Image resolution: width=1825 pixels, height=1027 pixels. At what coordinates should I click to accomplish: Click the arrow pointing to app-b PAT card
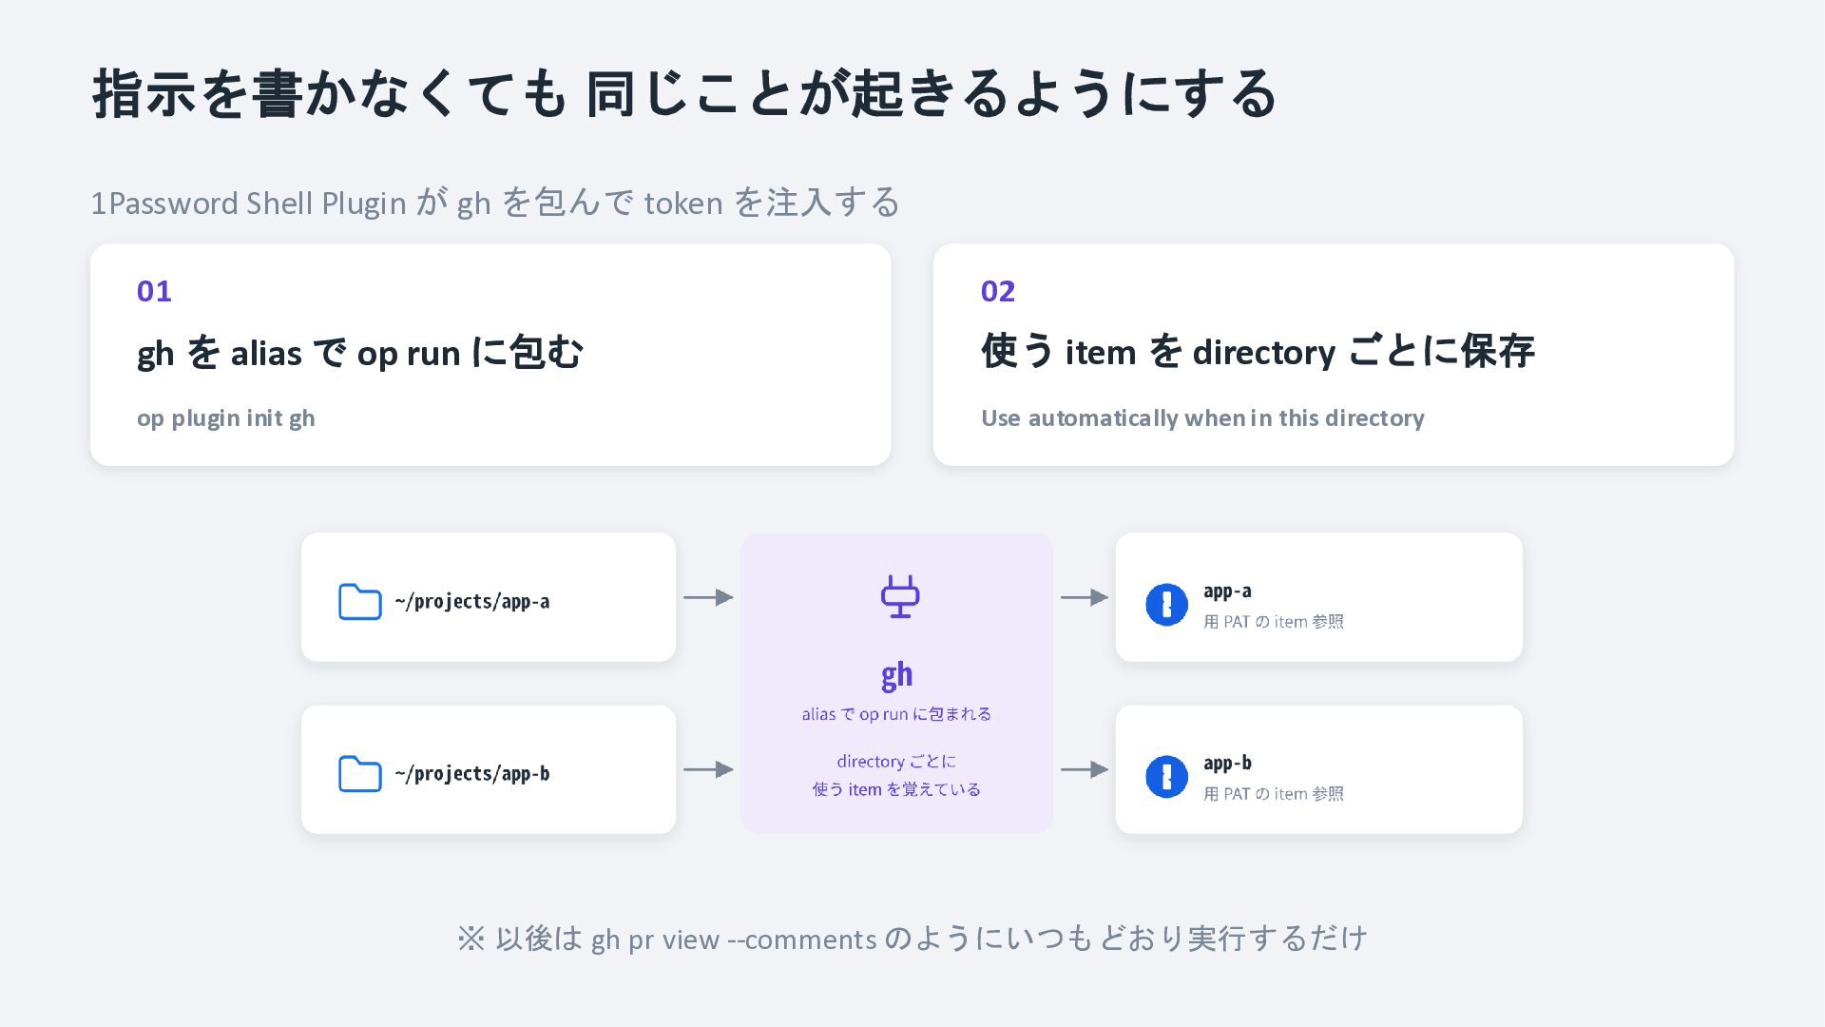click(x=1085, y=769)
